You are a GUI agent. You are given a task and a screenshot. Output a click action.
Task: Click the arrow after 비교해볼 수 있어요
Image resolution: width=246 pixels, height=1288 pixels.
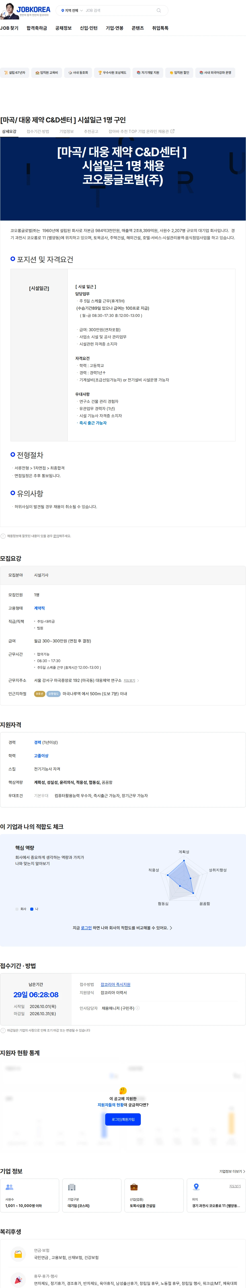(x=171, y=928)
